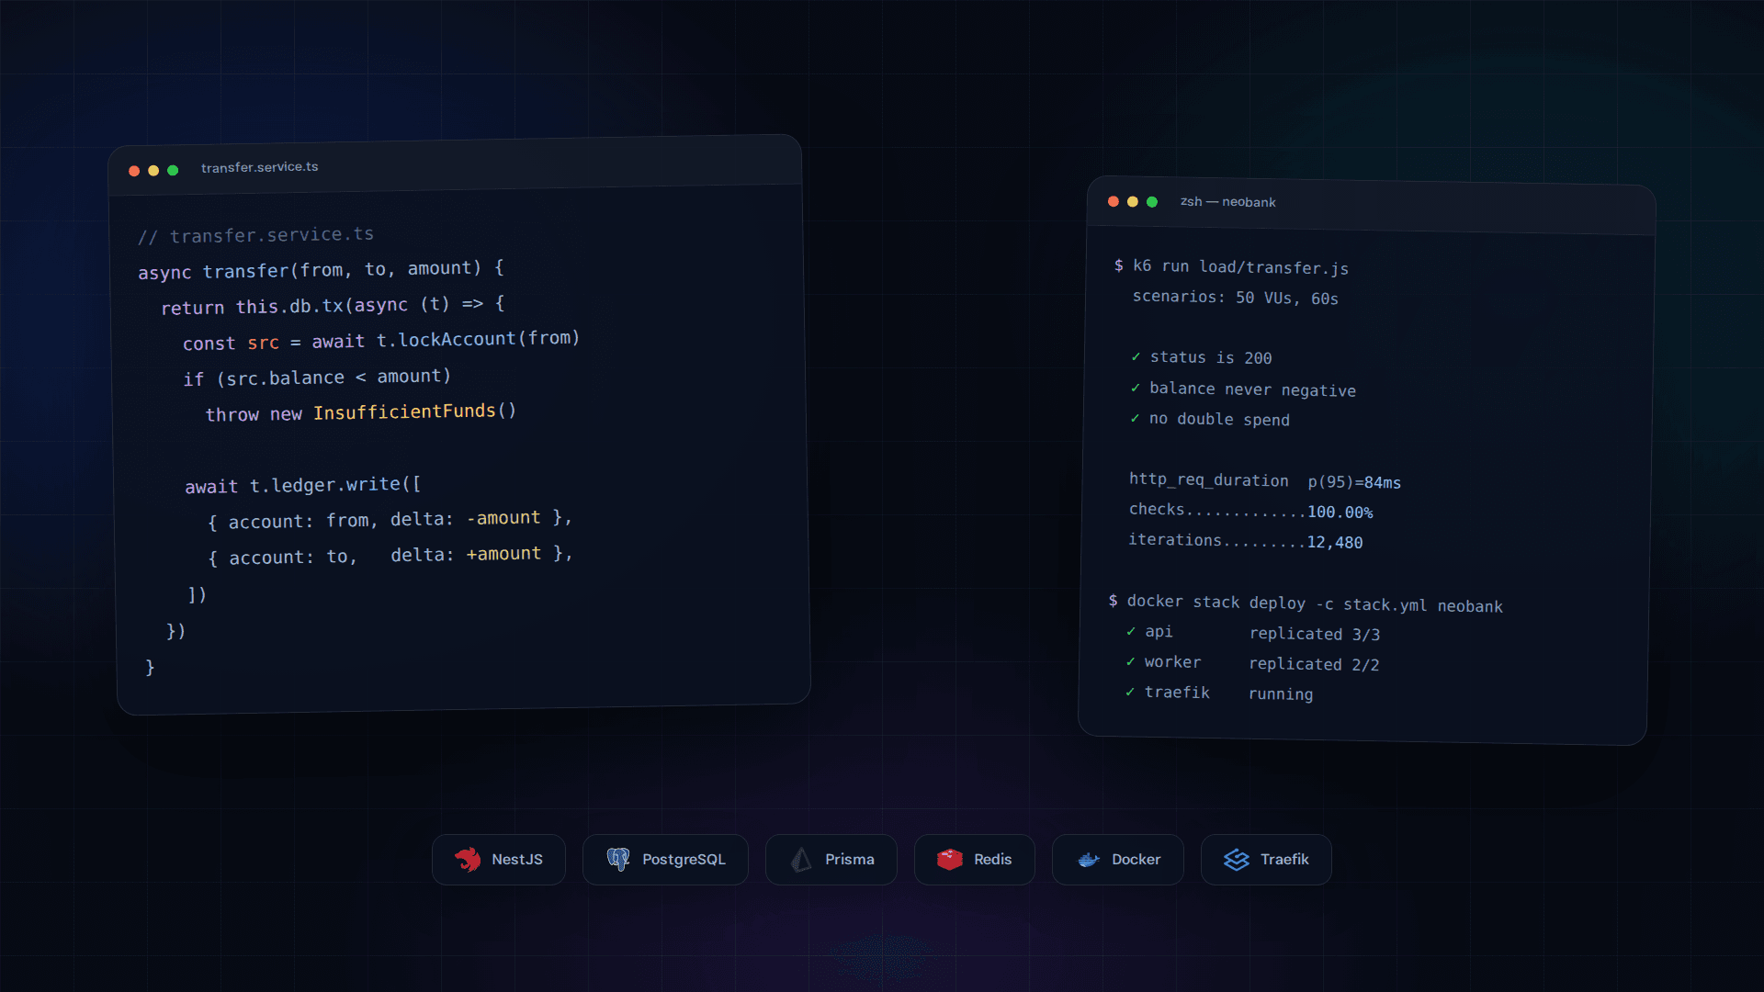Click checkmark beside 'traefik' service row
Viewport: 1764px width, 992px height.
[1130, 692]
